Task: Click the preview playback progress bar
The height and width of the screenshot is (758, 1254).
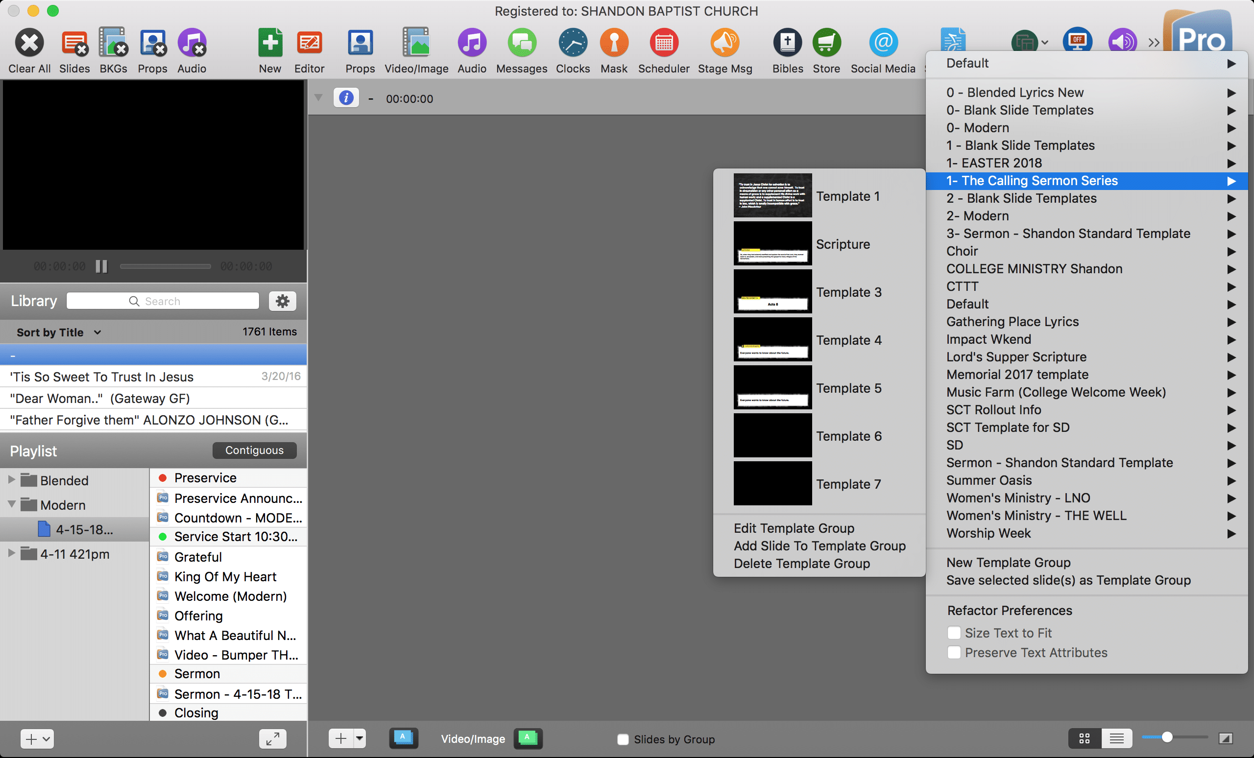Action: point(165,266)
